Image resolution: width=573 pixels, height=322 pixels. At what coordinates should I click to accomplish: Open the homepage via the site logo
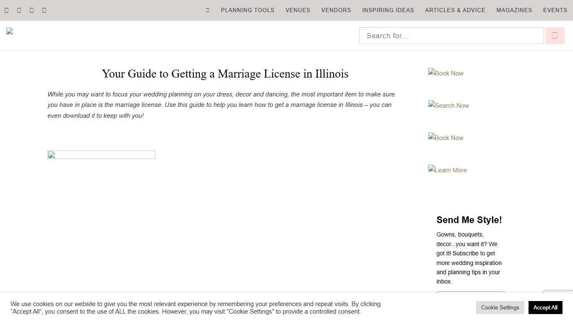tap(10, 31)
